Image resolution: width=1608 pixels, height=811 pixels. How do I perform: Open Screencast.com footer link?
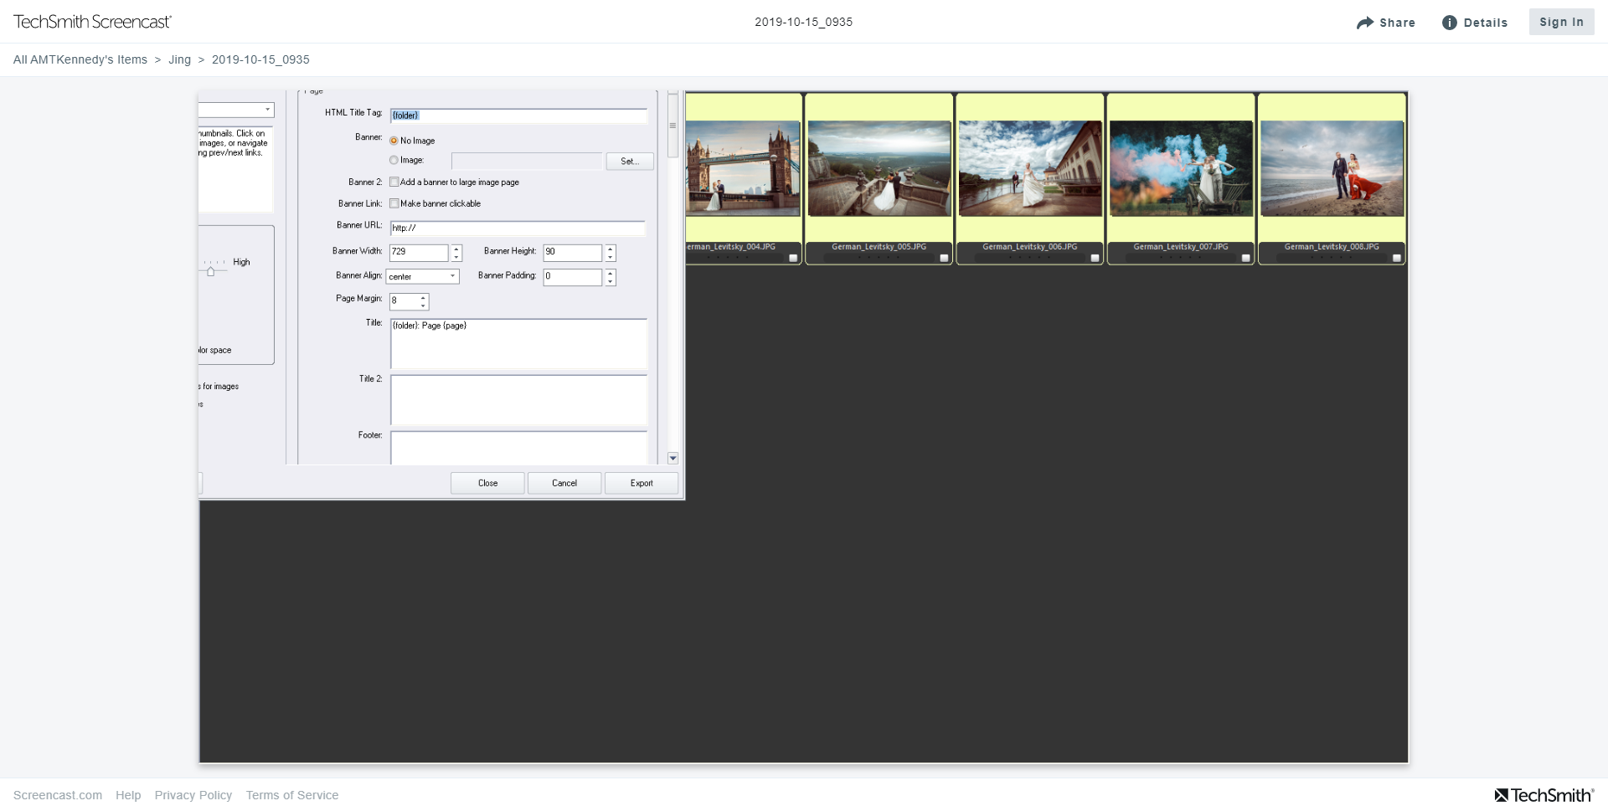click(x=58, y=795)
